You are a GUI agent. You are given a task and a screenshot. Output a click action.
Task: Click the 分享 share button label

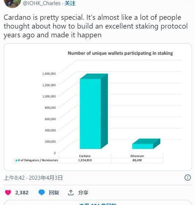[x=83, y=193]
